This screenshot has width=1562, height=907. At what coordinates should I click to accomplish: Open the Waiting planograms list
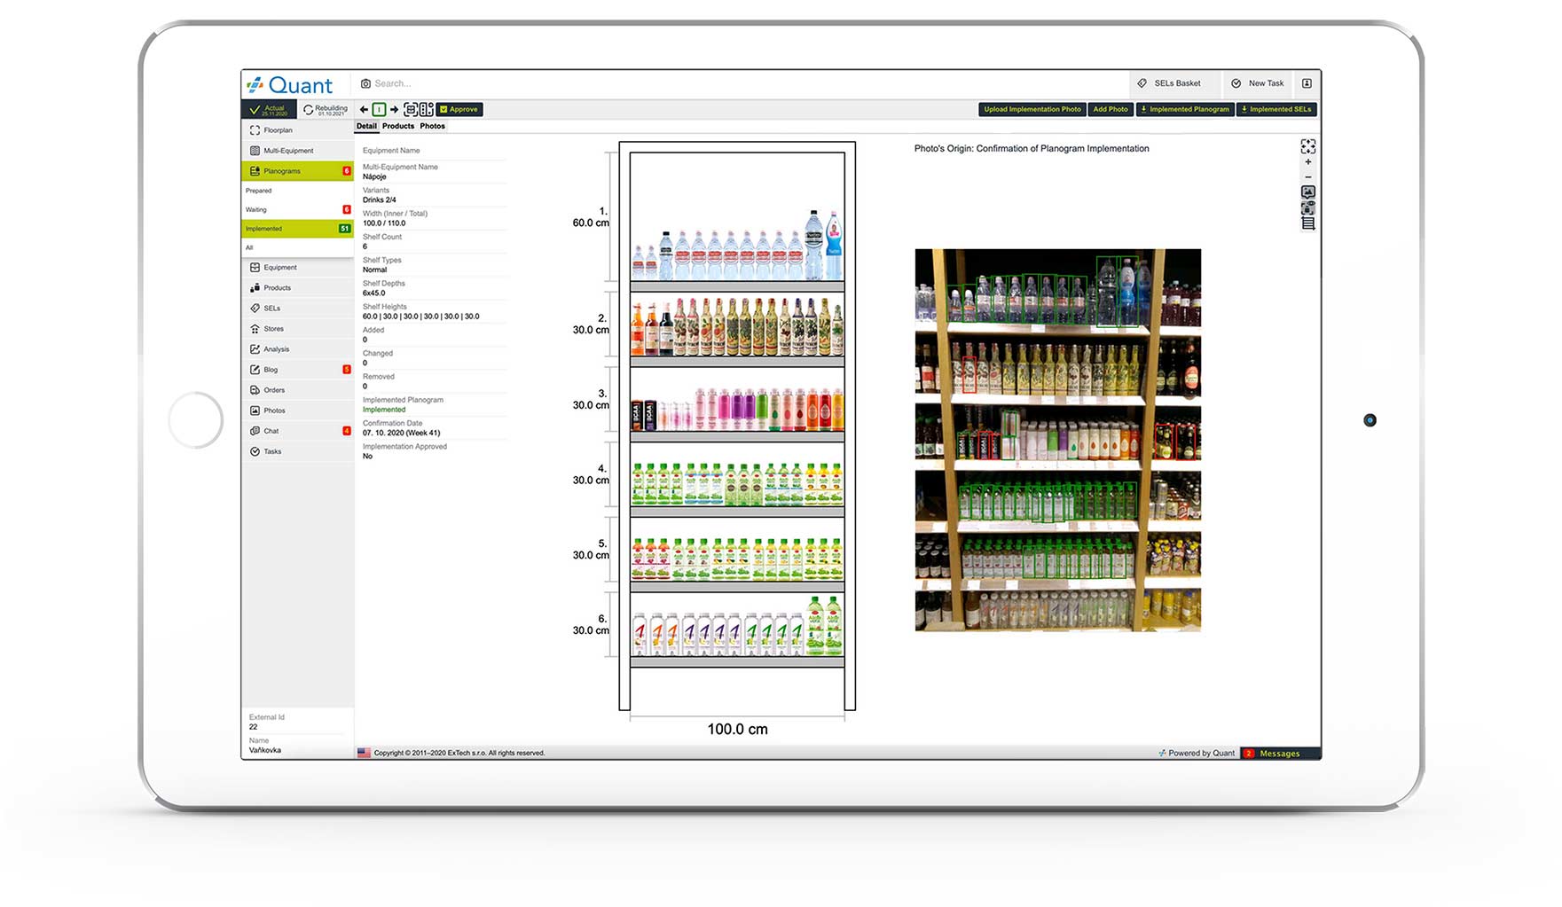pyautogui.click(x=256, y=210)
